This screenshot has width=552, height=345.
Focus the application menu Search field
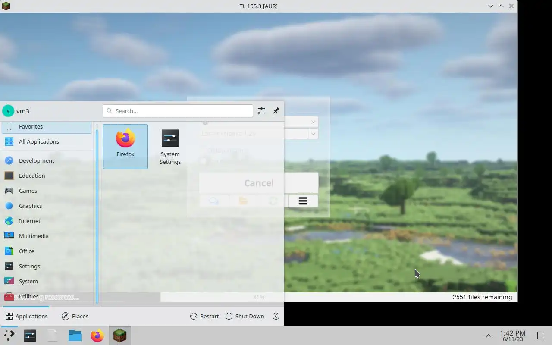point(178,111)
